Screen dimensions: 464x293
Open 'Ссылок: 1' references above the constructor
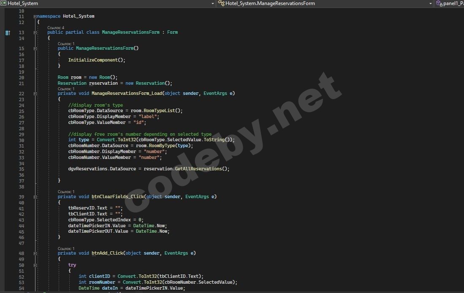pyautogui.click(x=66, y=44)
